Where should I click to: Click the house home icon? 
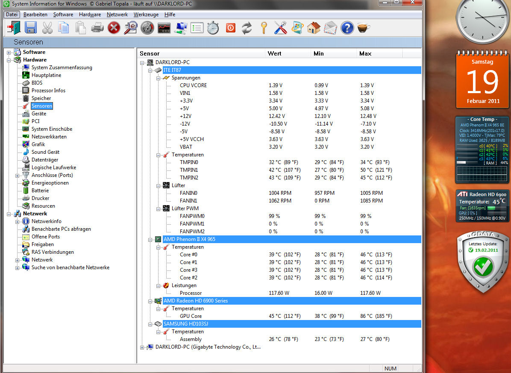tap(314, 28)
